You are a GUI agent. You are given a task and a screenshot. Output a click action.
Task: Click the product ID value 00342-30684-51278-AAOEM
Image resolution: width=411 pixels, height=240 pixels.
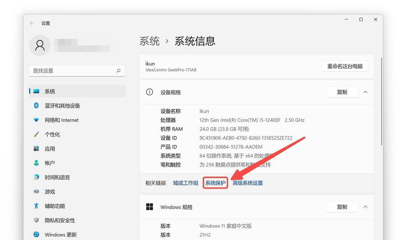click(231, 147)
